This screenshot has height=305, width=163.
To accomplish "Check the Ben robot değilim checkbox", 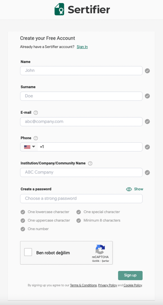I will click(28, 252).
